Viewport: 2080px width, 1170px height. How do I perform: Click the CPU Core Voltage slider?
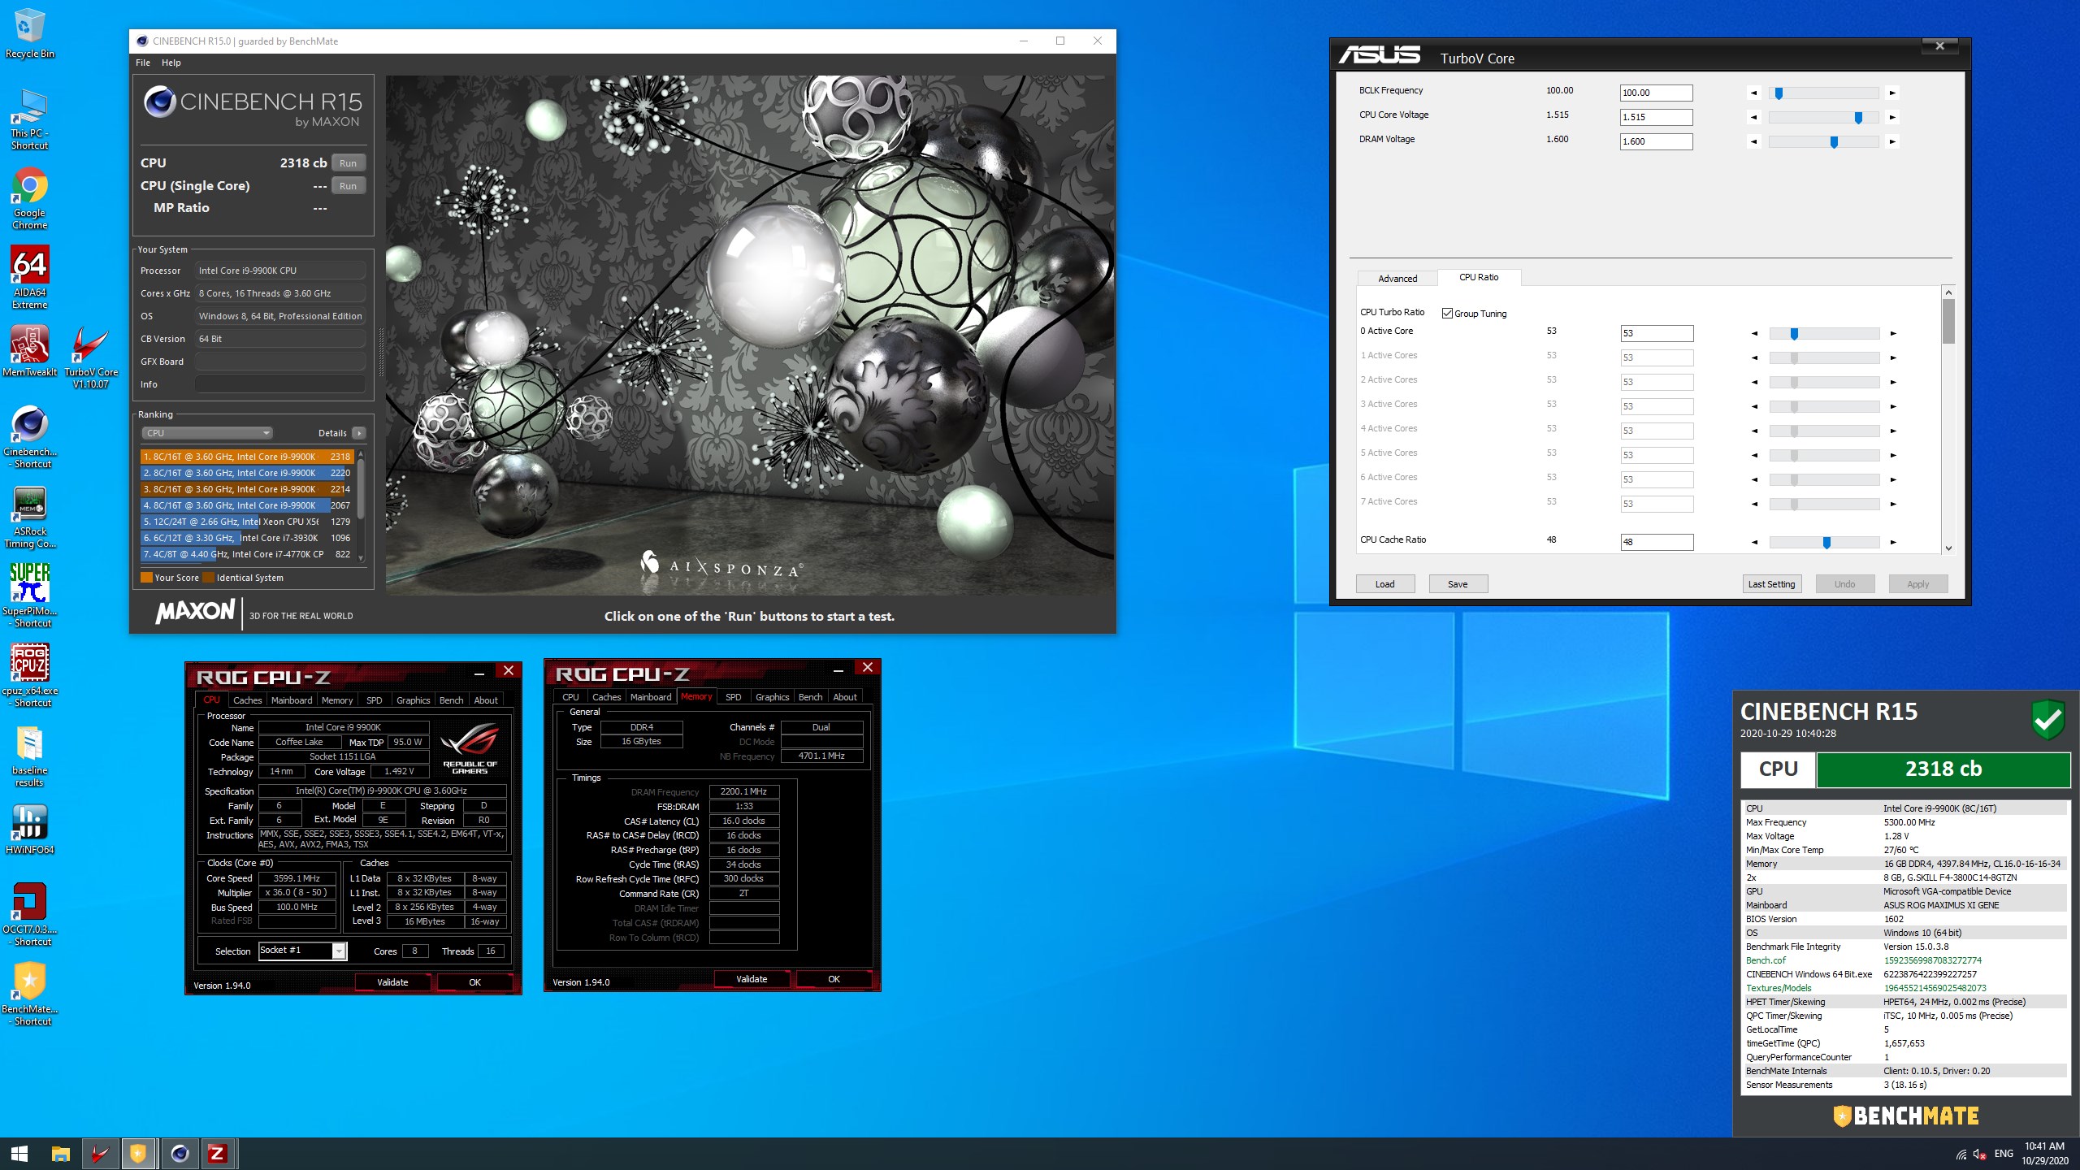point(1823,117)
